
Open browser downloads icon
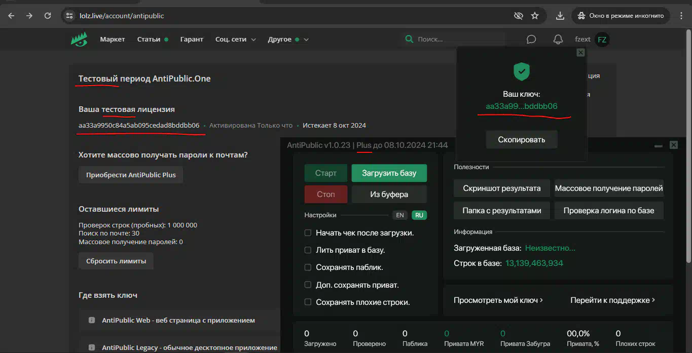point(560,16)
